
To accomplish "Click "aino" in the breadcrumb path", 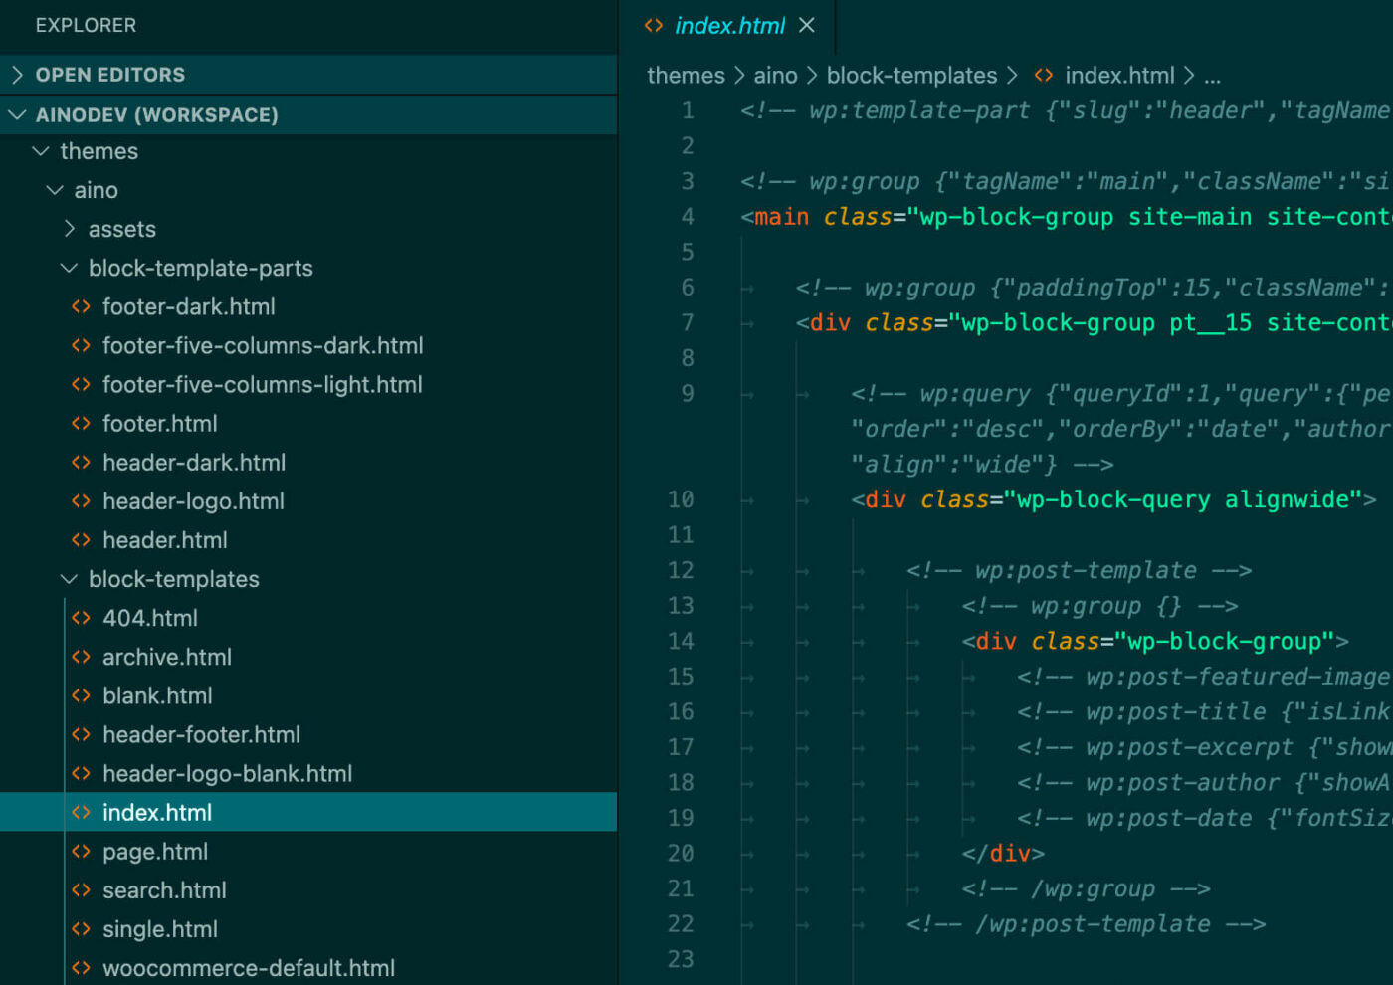I will click(775, 75).
